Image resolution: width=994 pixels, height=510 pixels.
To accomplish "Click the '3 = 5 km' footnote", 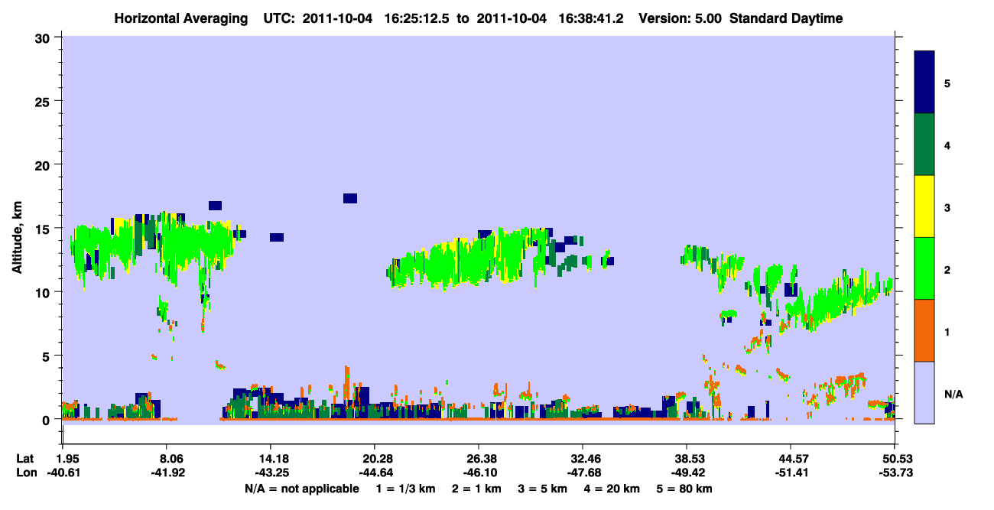I will (543, 489).
